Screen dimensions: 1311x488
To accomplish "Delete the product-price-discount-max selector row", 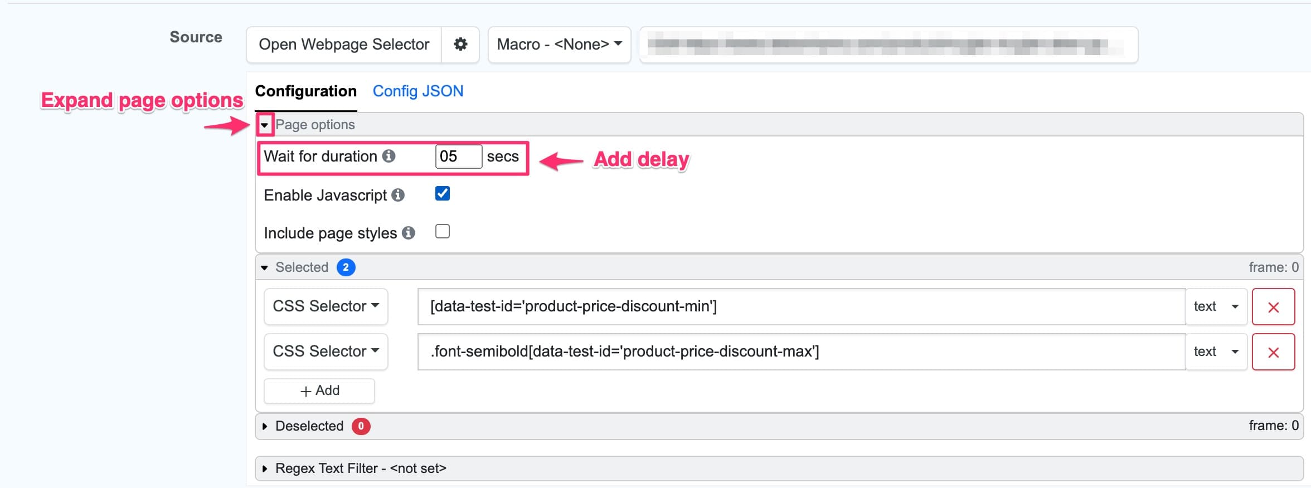I will tap(1273, 352).
